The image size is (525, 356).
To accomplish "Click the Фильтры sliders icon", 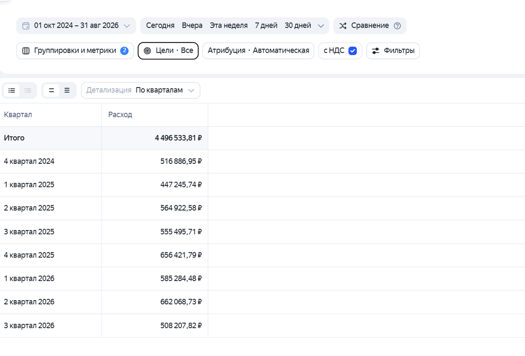I will [376, 51].
